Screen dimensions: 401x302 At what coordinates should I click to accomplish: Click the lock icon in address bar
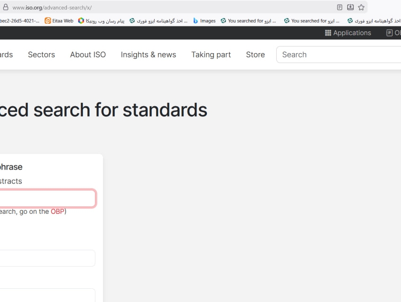pos(6,7)
